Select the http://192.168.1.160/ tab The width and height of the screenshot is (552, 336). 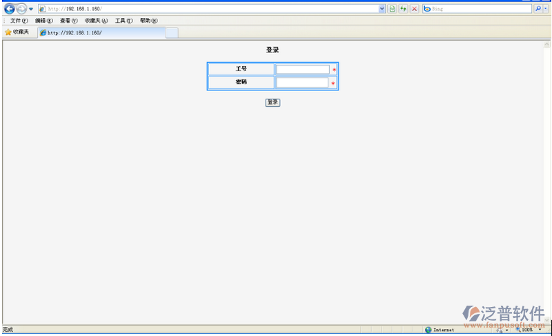pyautogui.click(x=101, y=32)
